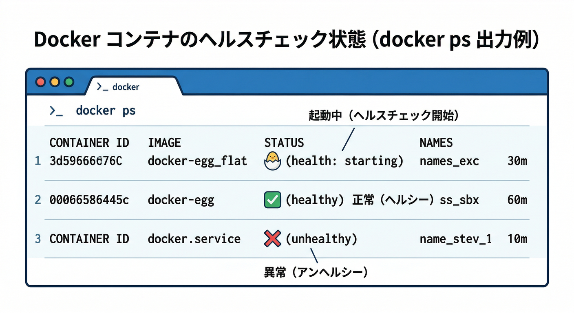Expand row 3 of the container list

click(x=38, y=238)
